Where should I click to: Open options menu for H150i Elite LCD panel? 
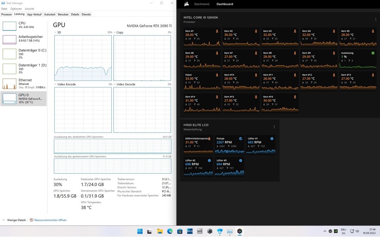click(274, 127)
